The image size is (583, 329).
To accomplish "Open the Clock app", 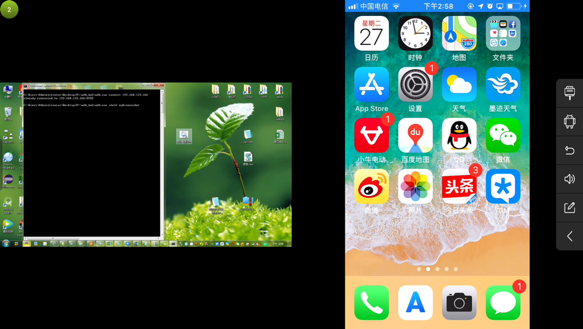I will tap(415, 33).
